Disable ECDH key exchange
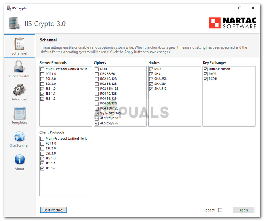This screenshot has width=264, height=221. (205, 79)
